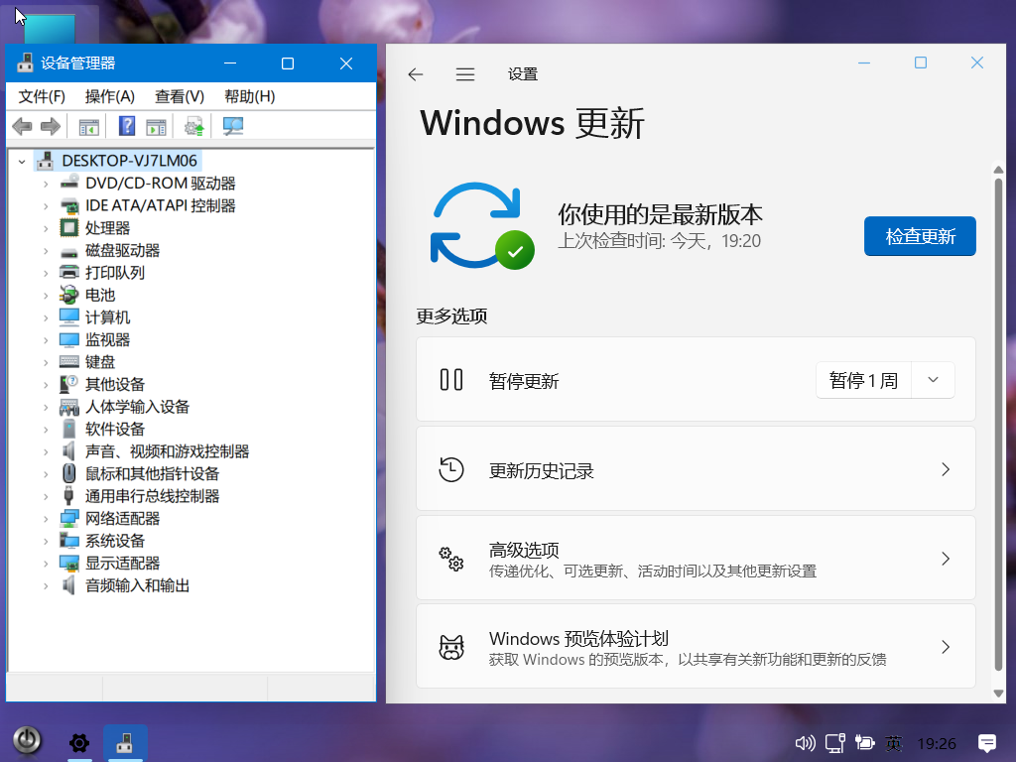Click the 英 input method indicator

point(894,742)
